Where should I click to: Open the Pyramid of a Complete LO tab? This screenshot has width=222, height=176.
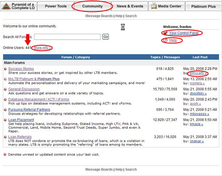coord(19,6)
